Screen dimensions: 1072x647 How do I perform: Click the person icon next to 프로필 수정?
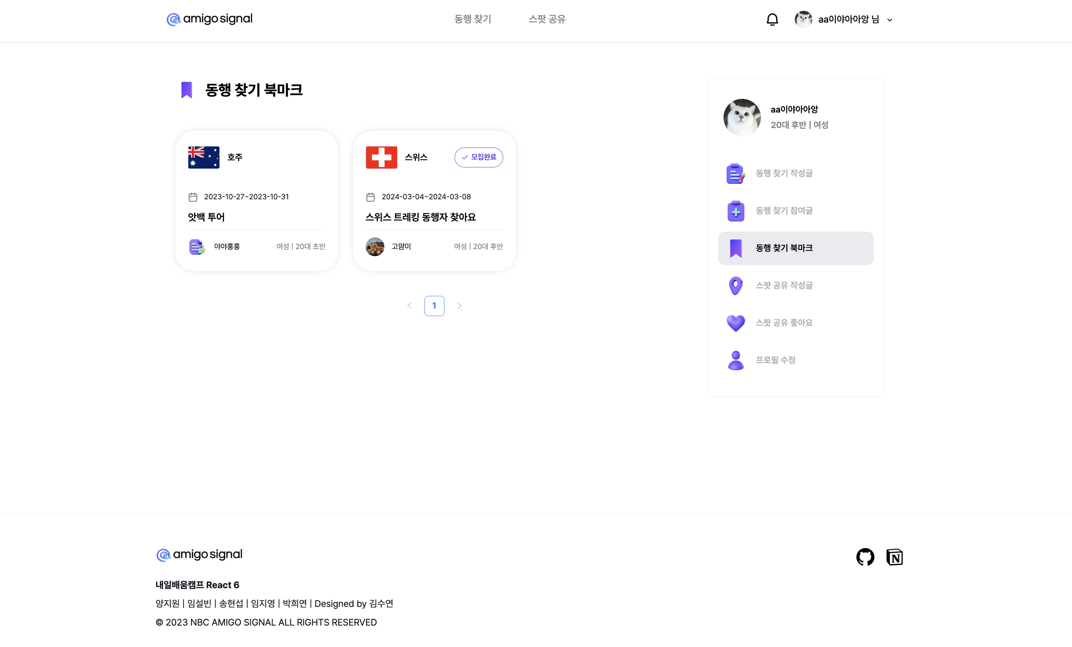[x=735, y=360]
